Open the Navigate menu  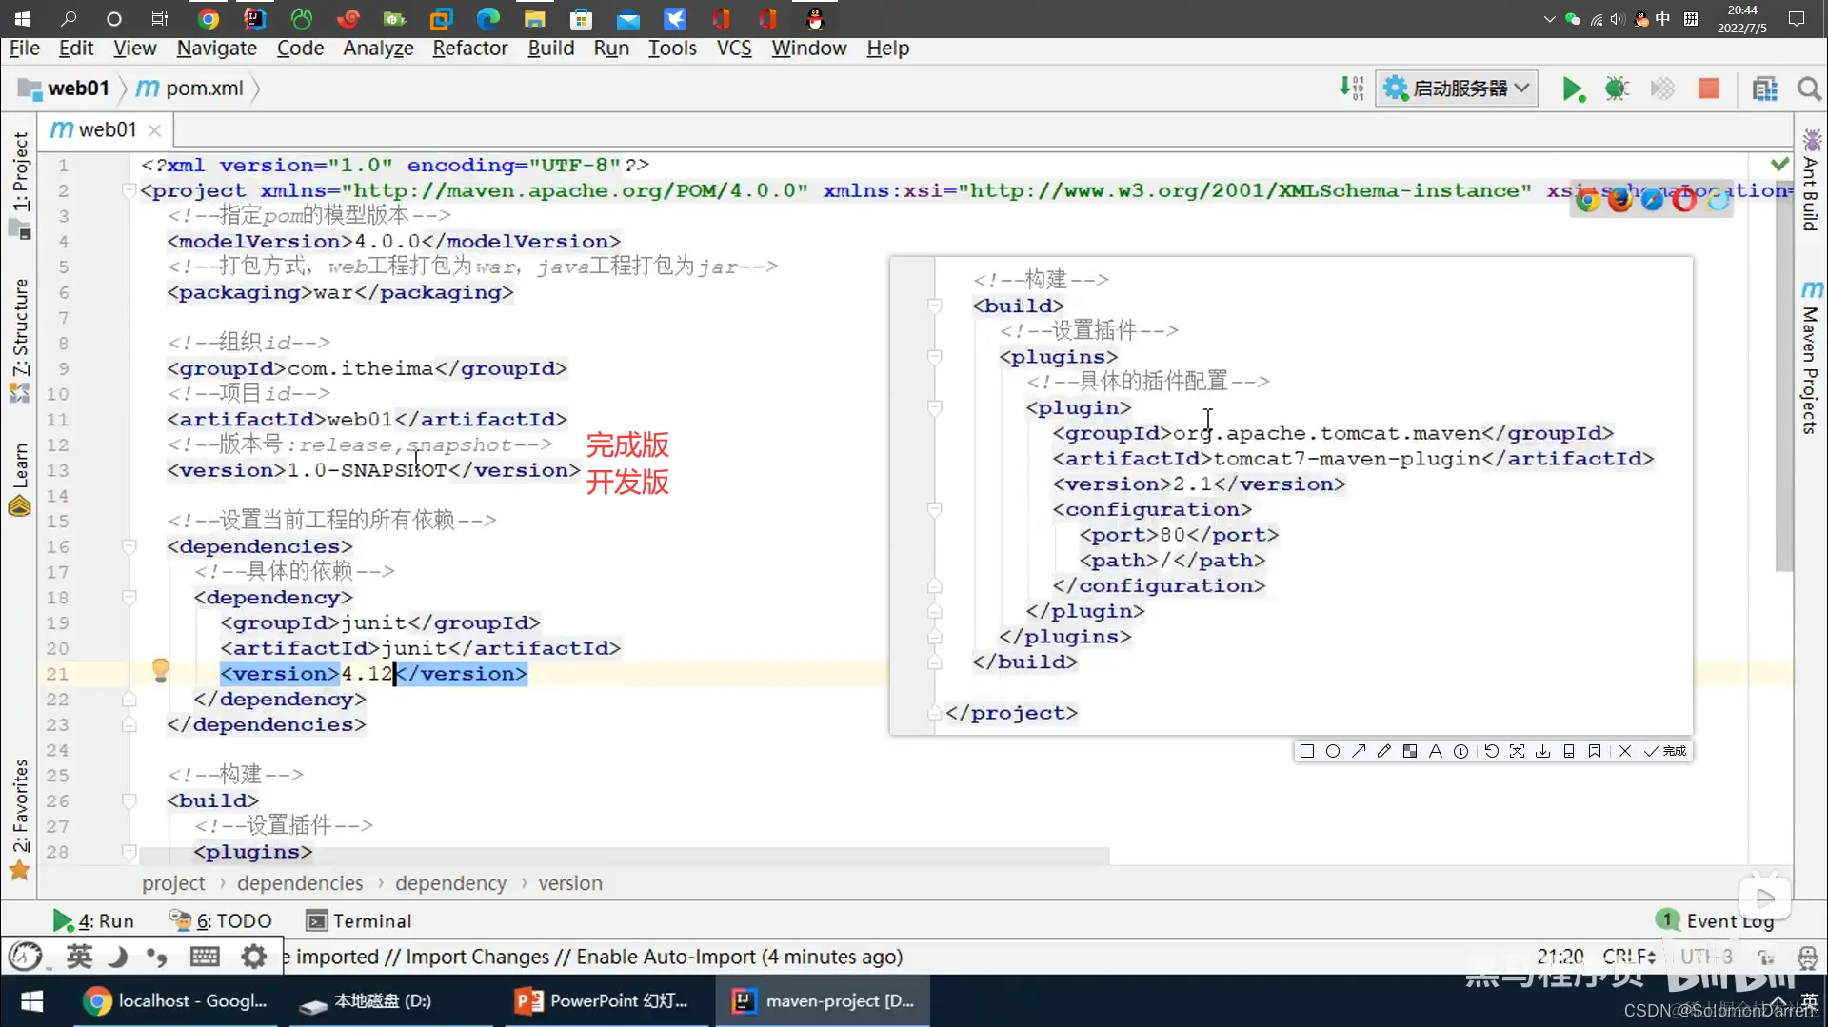[217, 48]
